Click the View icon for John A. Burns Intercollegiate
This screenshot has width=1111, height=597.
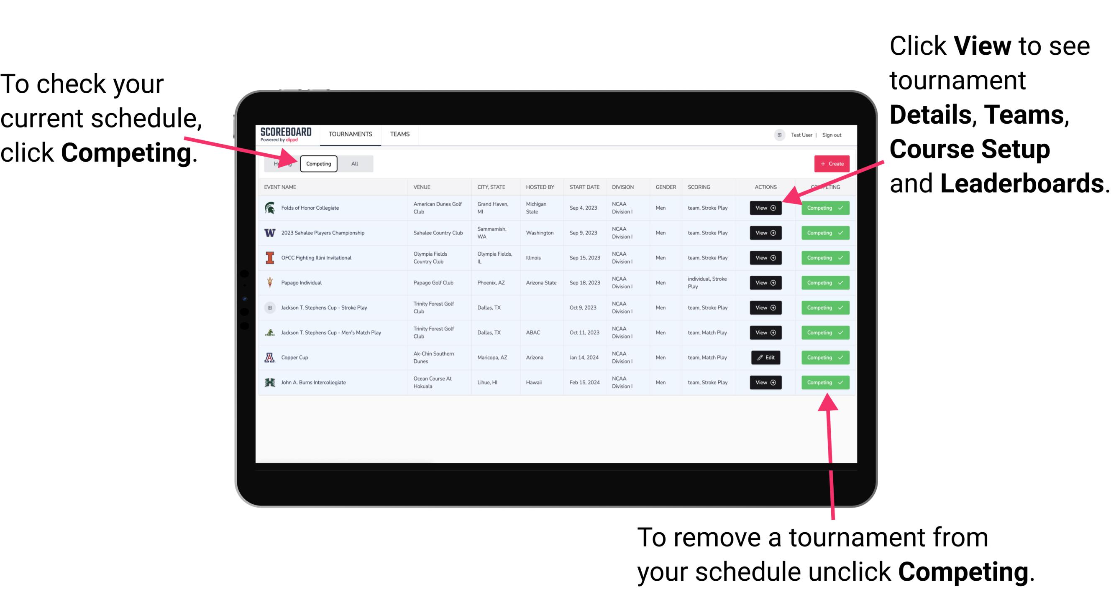[764, 382]
